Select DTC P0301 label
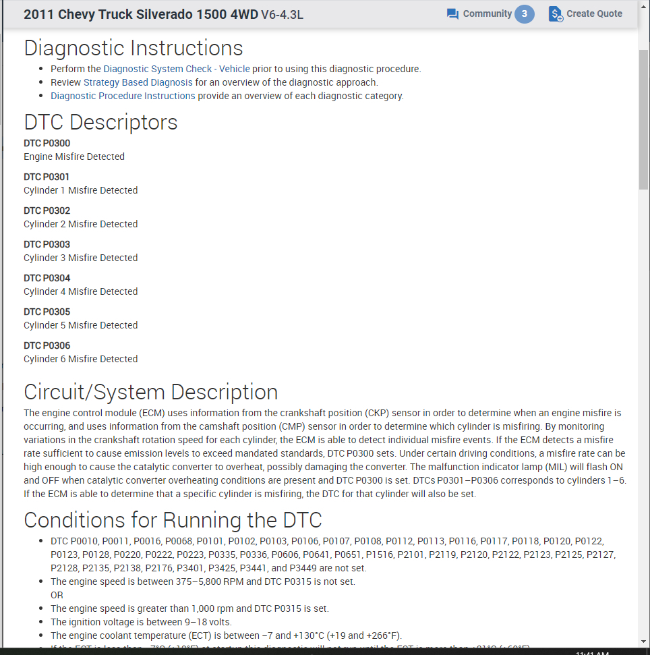Image resolution: width=650 pixels, height=655 pixels. [x=47, y=177]
